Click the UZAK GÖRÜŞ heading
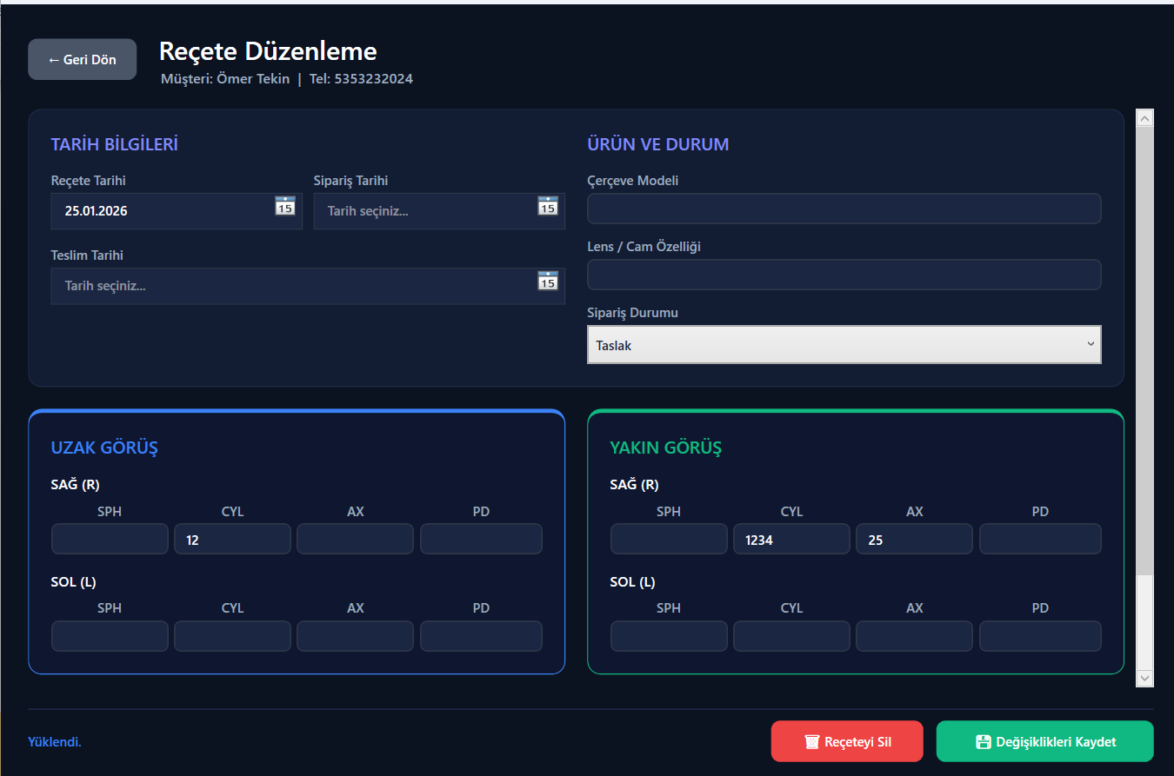This screenshot has height=776, width=1174. (104, 448)
